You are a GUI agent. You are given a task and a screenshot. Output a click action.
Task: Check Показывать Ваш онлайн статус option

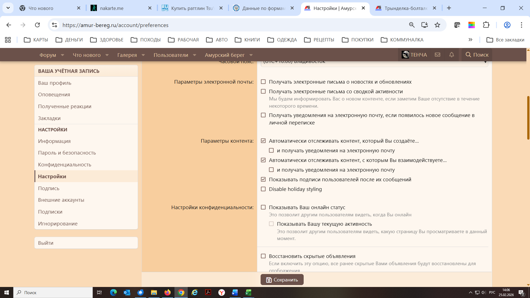coord(263,207)
